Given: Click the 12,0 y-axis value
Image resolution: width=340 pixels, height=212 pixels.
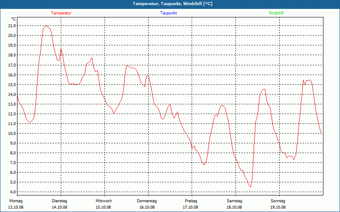Looking at the screenshot, I should (12, 114).
